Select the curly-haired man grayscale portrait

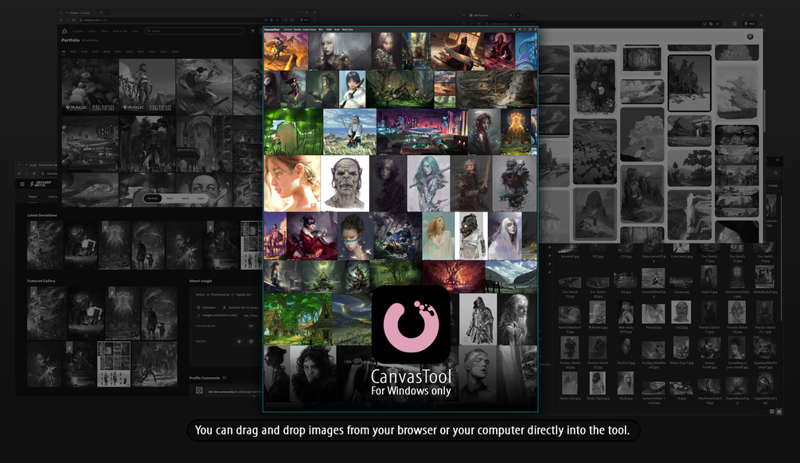click(313, 373)
